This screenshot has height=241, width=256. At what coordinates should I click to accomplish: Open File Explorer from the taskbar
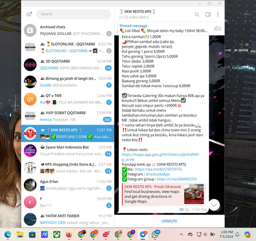(20, 234)
